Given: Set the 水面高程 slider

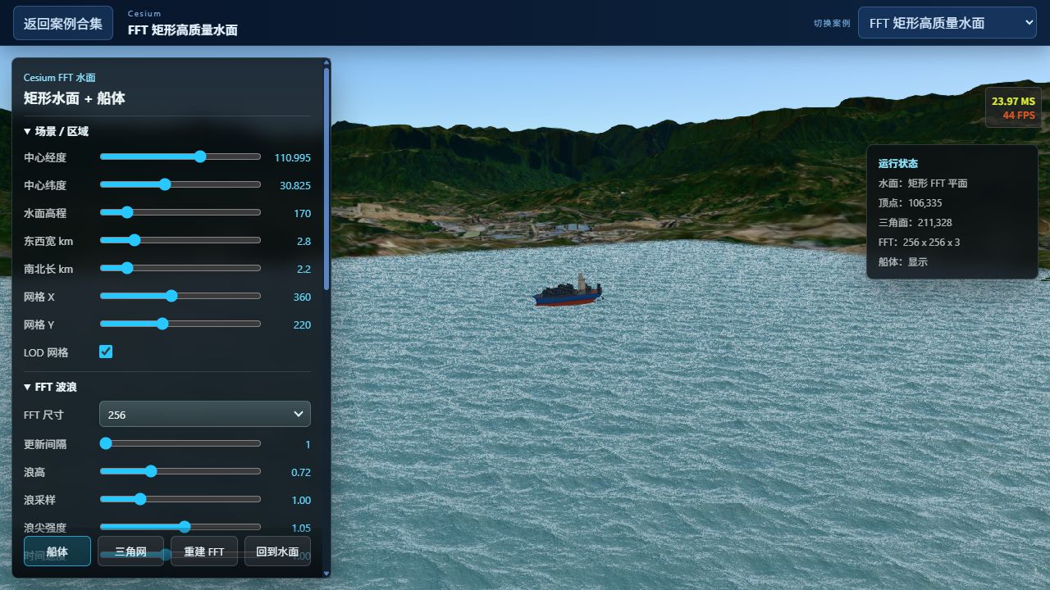Looking at the screenshot, I should (180, 212).
